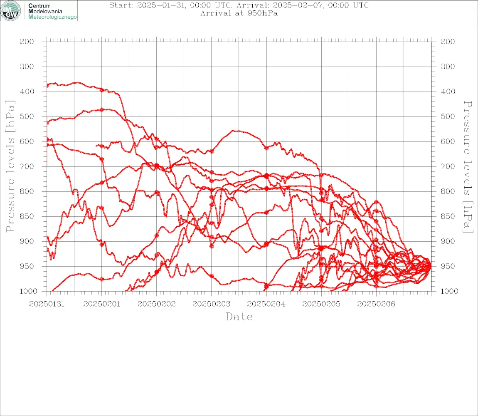Click the right axis 800 label
478x416 pixels.
[448, 191]
